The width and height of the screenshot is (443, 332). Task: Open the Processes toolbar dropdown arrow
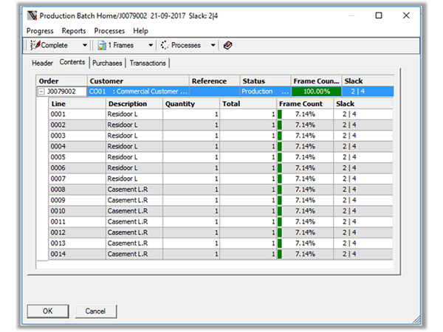pos(213,46)
